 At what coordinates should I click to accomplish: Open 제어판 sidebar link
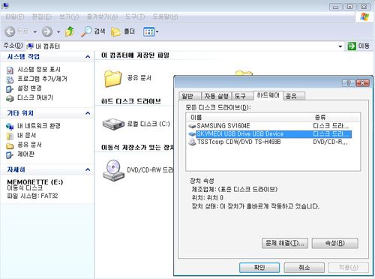25,154
